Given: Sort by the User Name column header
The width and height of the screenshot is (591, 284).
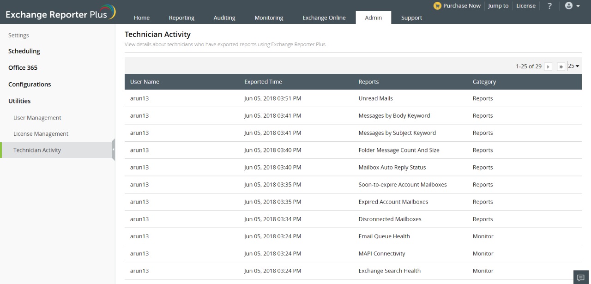Looking at the screenshot, I should tap(145, 82).
